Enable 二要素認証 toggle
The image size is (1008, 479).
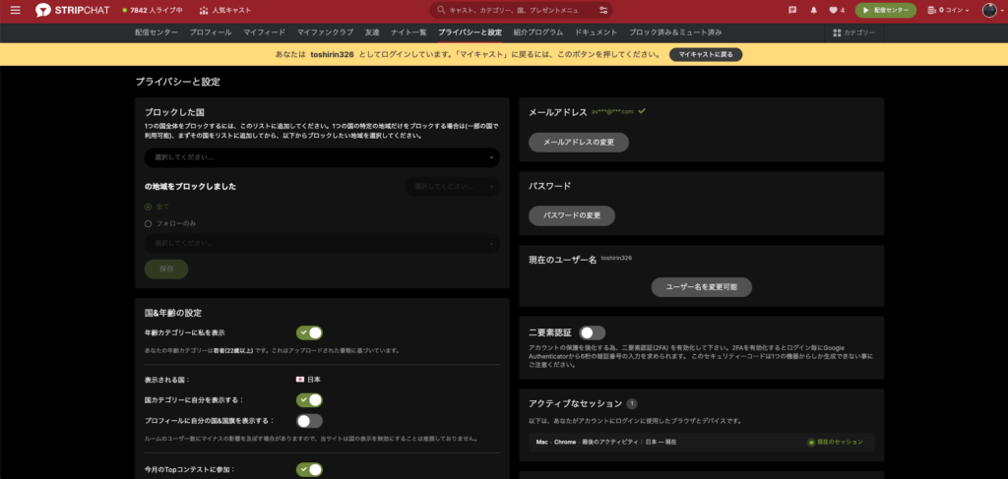pyautogui.click(x=593, y=333)
